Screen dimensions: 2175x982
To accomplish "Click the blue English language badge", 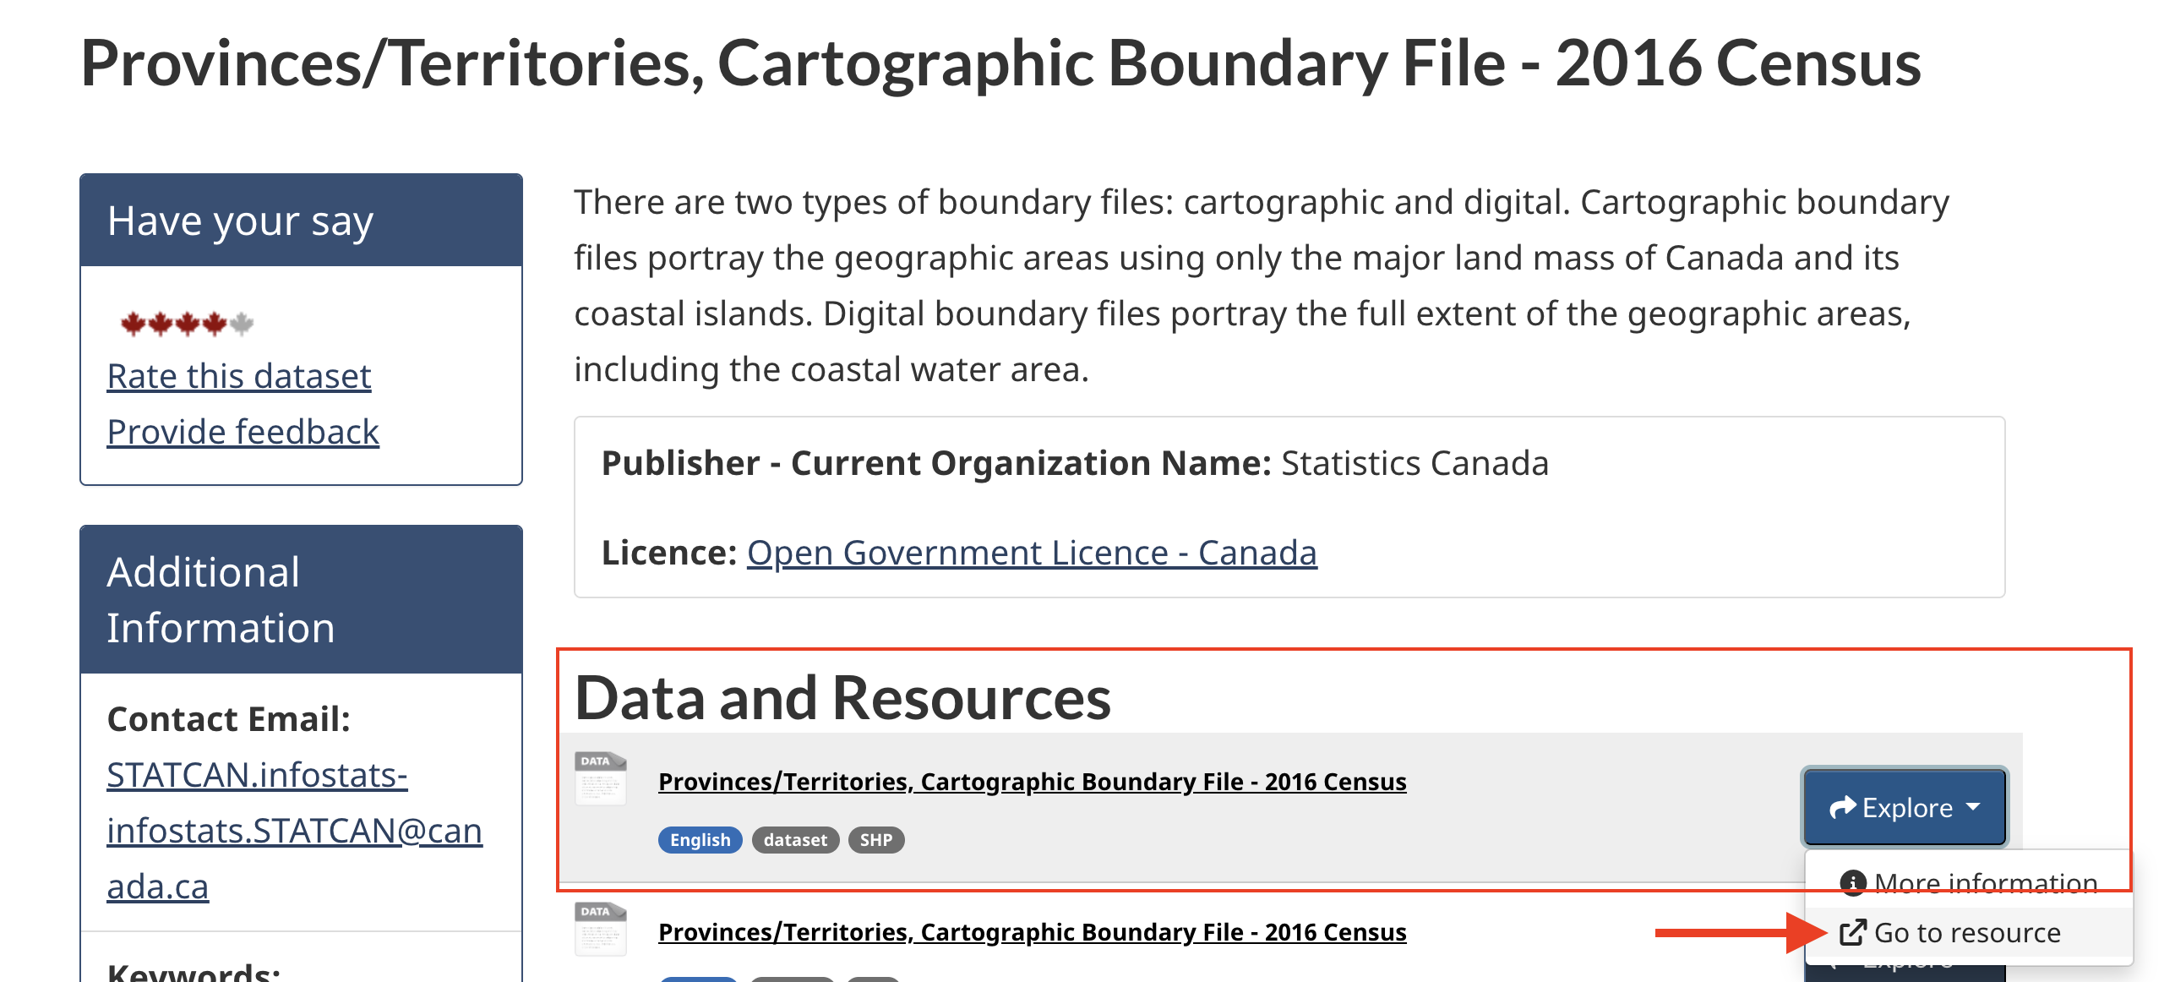I will click(700, 840).
